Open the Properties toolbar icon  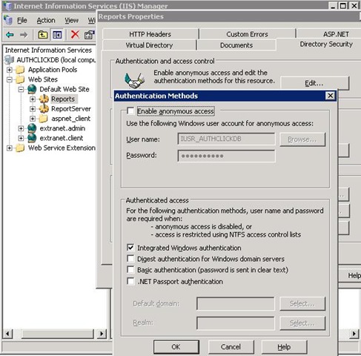point(90,35)
